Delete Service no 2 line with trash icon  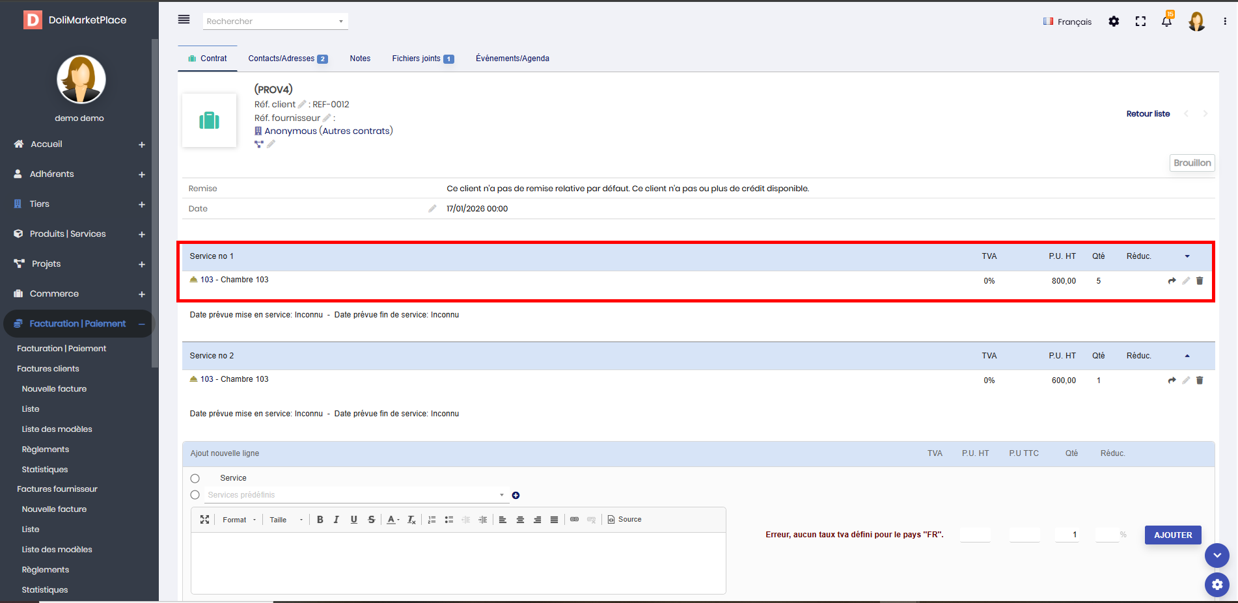coord(1200,381)
